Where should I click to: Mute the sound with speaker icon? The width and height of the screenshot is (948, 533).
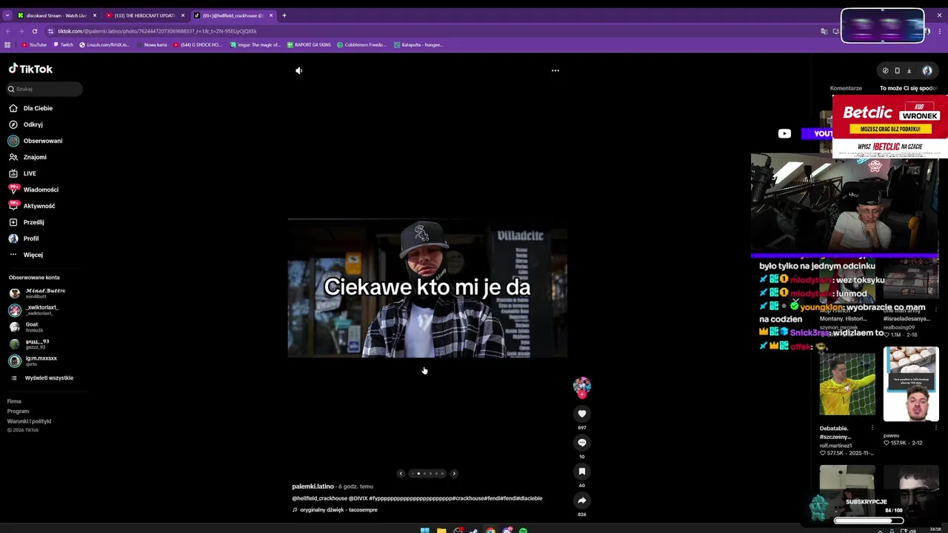pos(299,70)
